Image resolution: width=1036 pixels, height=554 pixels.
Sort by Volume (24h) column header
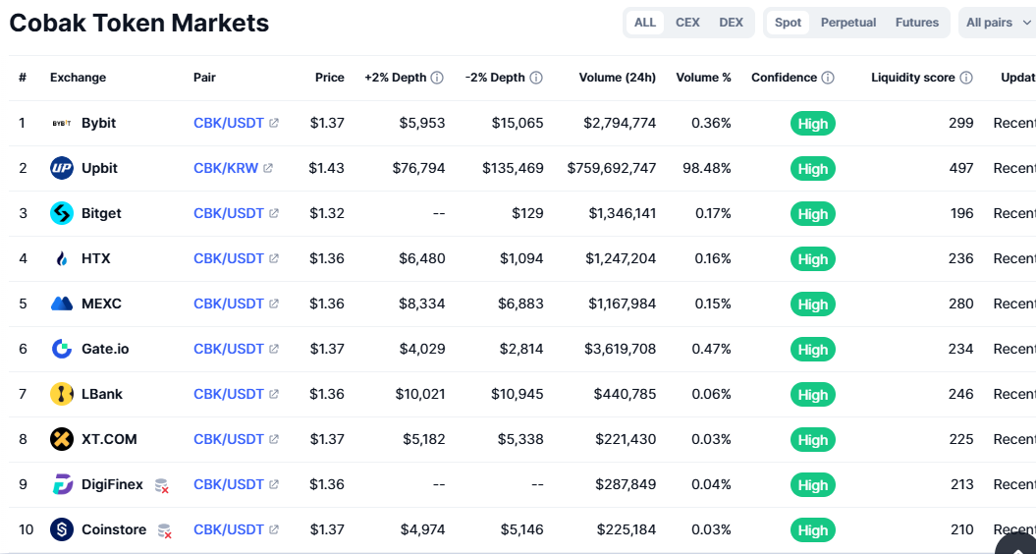point(617,78)
